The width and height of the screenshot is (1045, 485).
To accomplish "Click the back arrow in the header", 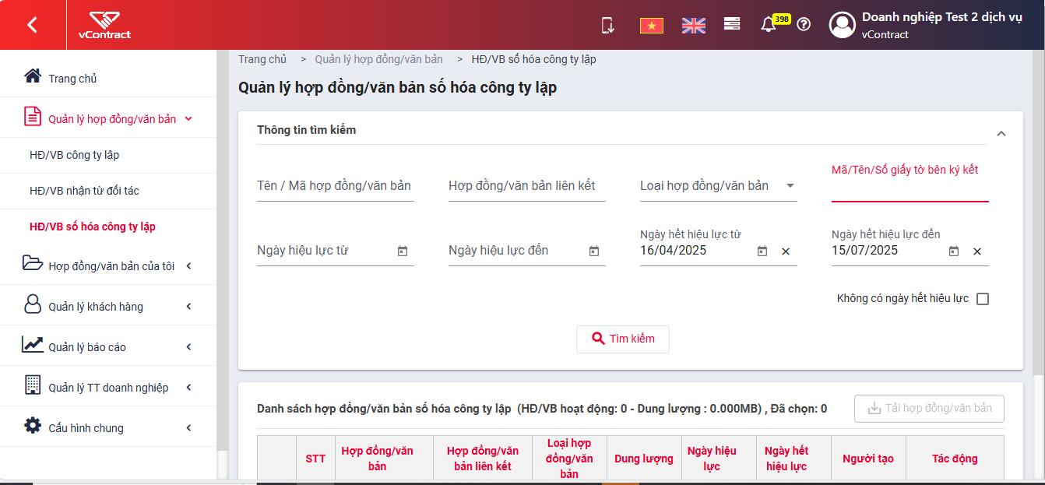I will (x=32, y=25).
